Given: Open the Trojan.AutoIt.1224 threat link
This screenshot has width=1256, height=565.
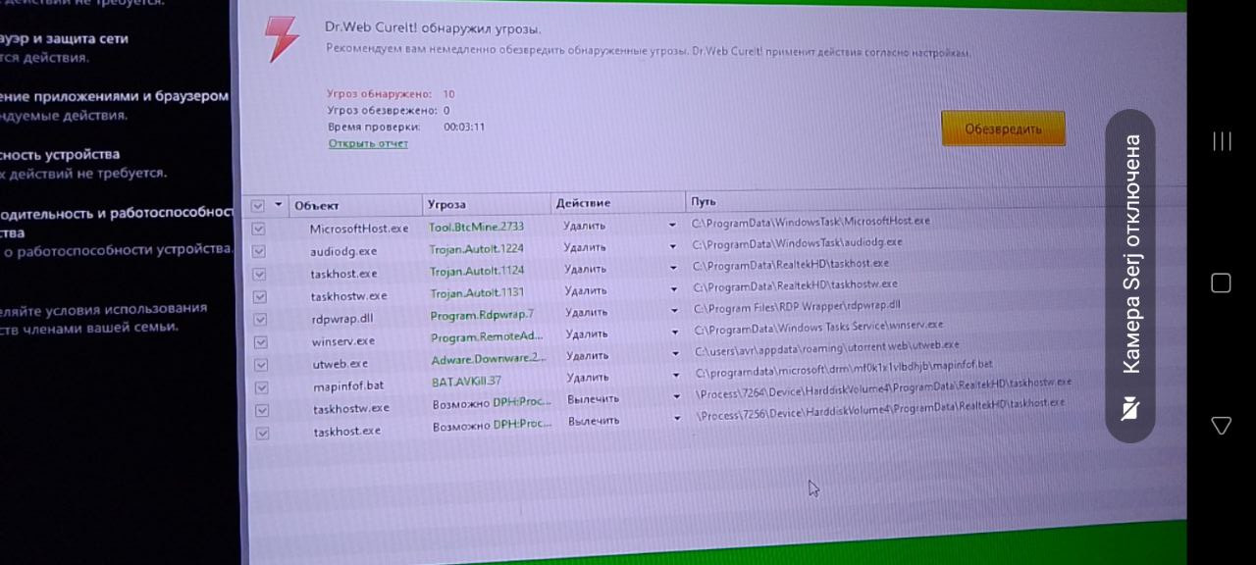Looking at the screenshot, I should (477, 249).
